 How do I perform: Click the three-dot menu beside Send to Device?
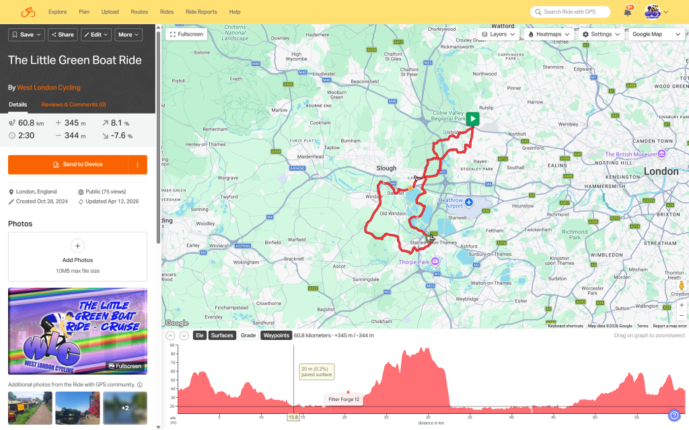pyautogui.click(x=137, y=165)
